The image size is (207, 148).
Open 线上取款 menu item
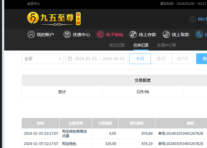[176, 35]
